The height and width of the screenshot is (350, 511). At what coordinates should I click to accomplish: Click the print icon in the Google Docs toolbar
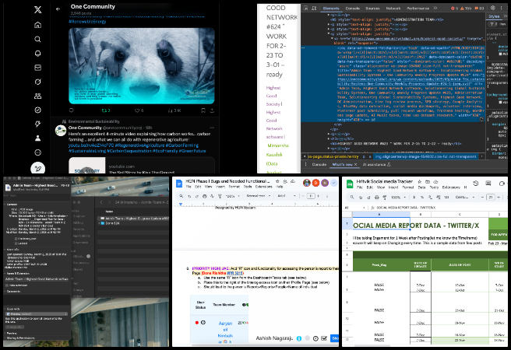pyautogui.click(x=205, y=196)
